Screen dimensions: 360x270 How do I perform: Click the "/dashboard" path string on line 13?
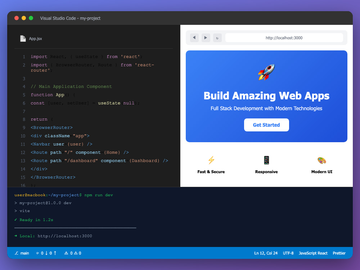(81, 161)
